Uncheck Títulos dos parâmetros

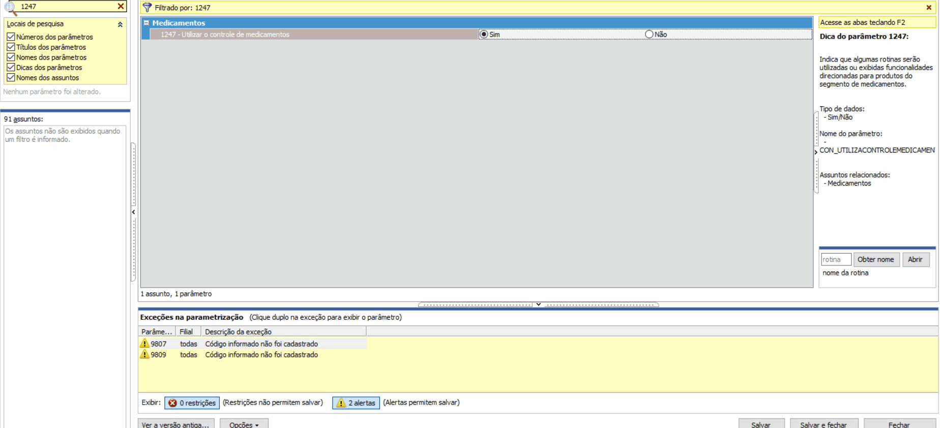point(11,47)
